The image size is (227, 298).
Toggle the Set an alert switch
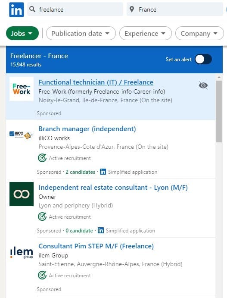coord(203,59)
